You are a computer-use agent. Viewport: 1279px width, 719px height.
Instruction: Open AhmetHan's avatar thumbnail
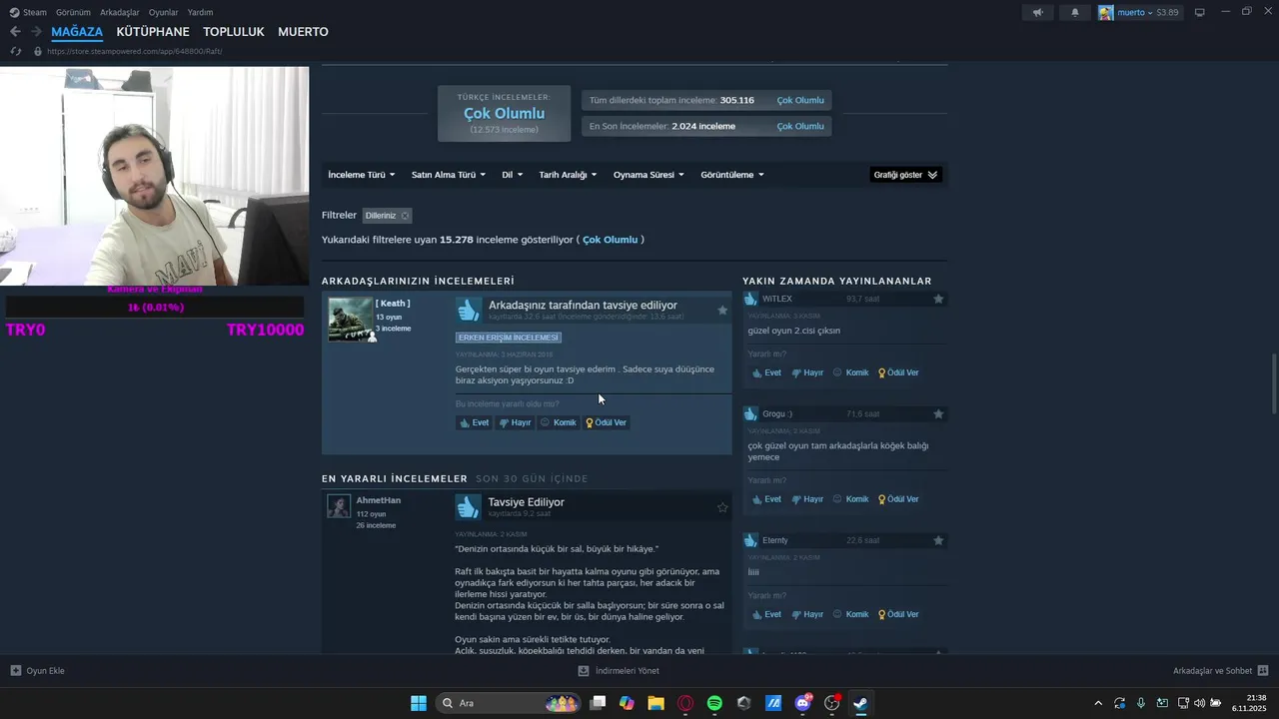(339, 506)
